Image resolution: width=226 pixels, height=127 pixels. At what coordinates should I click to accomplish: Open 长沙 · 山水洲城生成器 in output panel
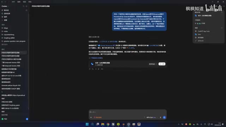203,16
